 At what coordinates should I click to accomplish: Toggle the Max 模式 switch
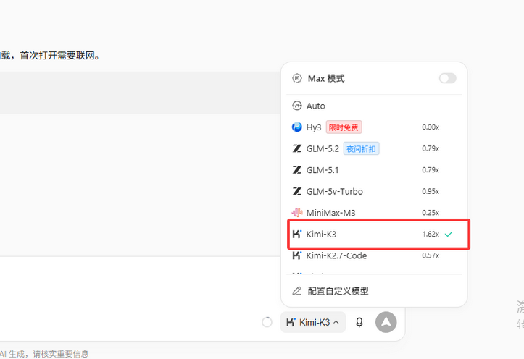click(x=447, y=78)
